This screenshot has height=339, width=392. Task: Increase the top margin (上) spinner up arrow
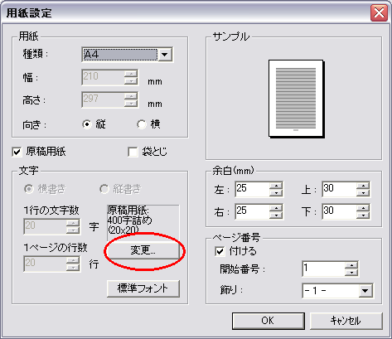click(x=363, y=186)
